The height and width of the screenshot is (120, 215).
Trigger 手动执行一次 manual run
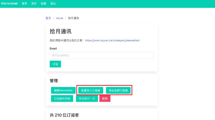point(87,99)
